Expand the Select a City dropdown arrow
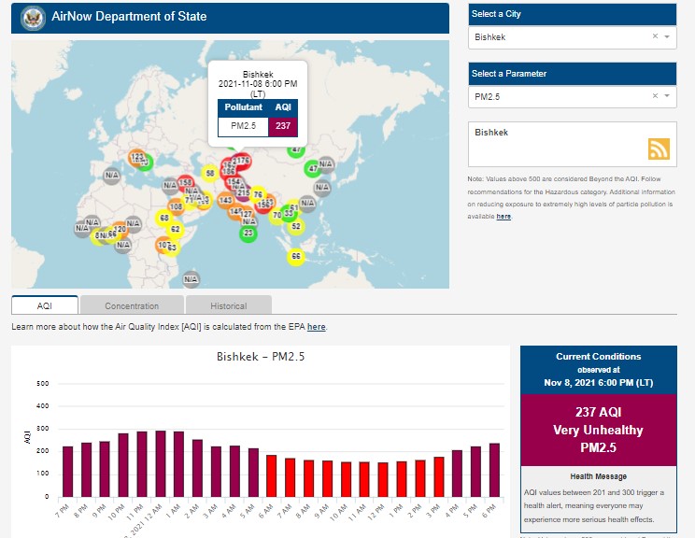Screen dimensions: 695x538 tap(667, 37)
